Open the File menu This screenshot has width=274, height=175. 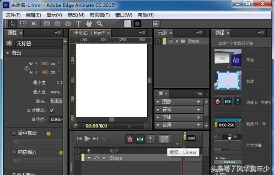tap(13, 15)
